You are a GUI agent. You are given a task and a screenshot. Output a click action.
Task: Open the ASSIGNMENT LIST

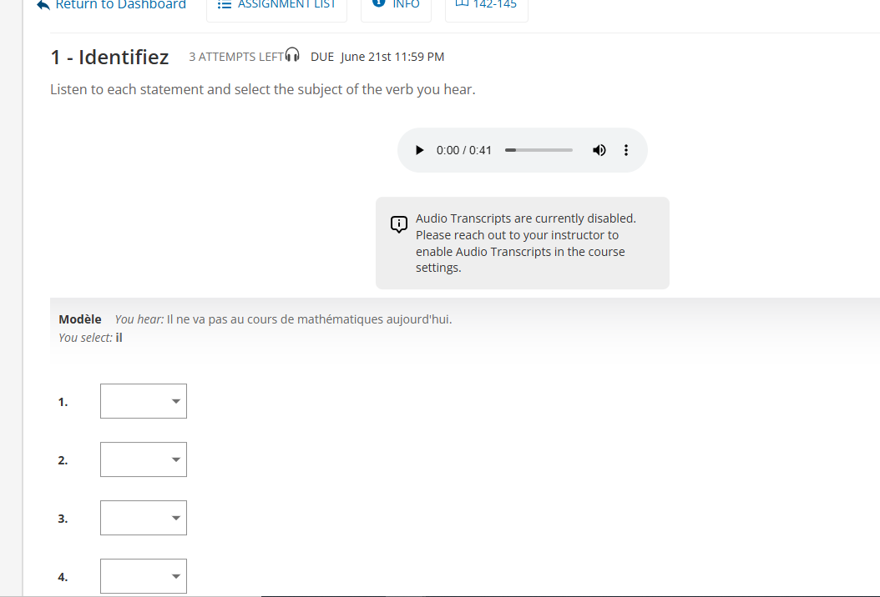[276, 4]
